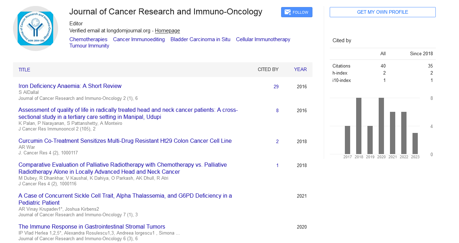
Task: Click the 2020 bar in citations chart
Action: click(382, 126)
